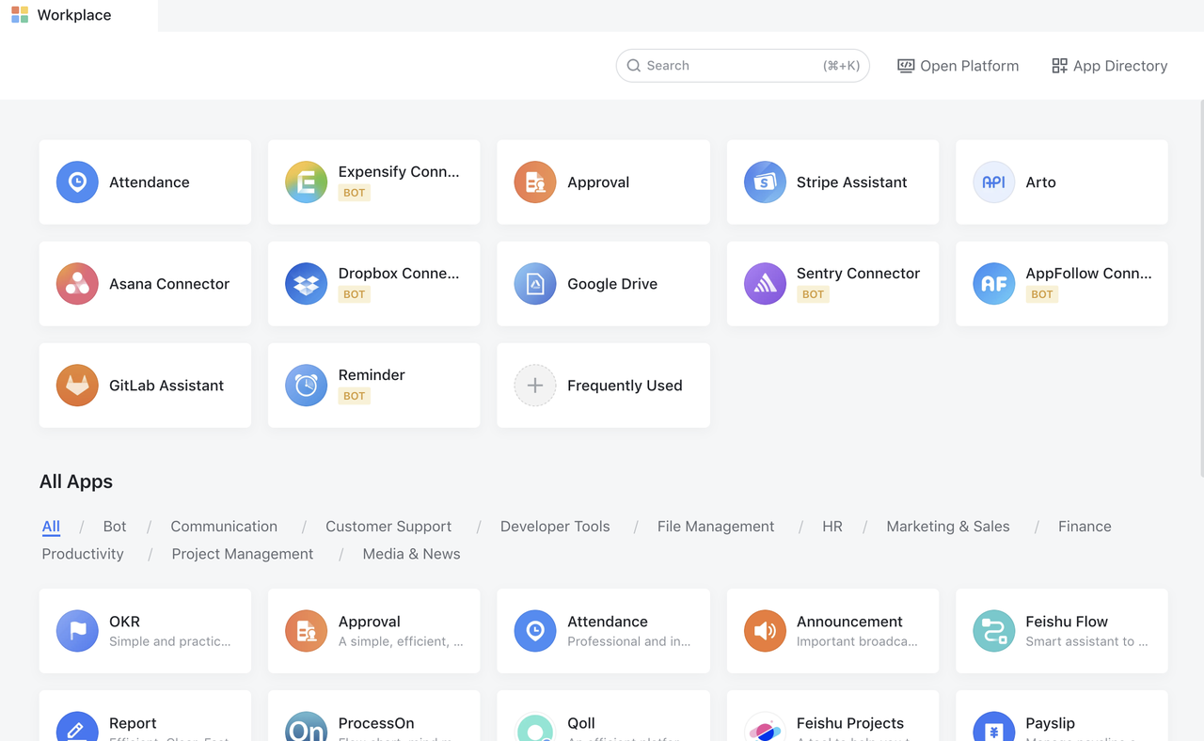Image resolution: width=1204 pixels, height=741 pixels.
Task: Click the Reminder alarm clock icon
Action: [x=307, y=386]
